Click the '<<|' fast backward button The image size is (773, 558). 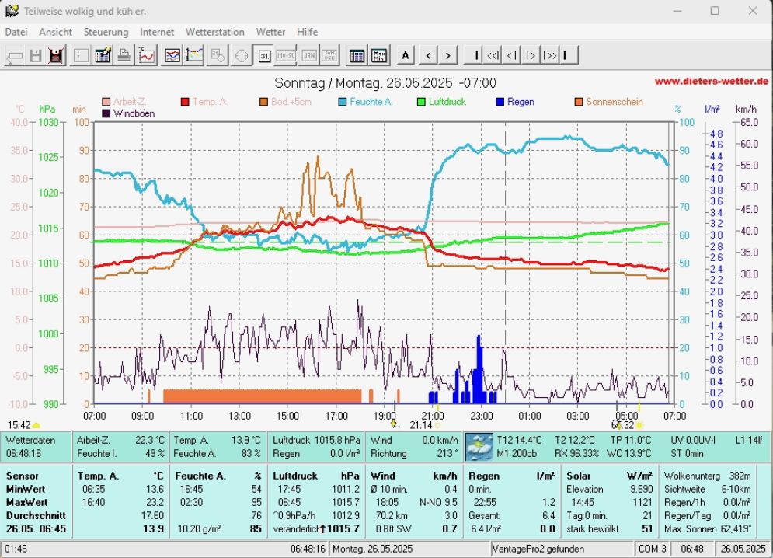tap(493, 55)
